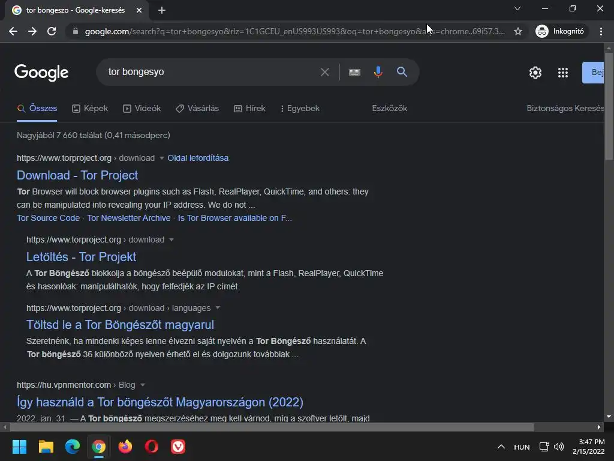614x461 pixels.
Task: Open the Is Tor Browser available sitelink
Action: coord(234,218)
